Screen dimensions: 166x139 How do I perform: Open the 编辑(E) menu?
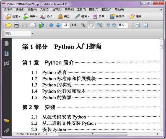point(20,10)
